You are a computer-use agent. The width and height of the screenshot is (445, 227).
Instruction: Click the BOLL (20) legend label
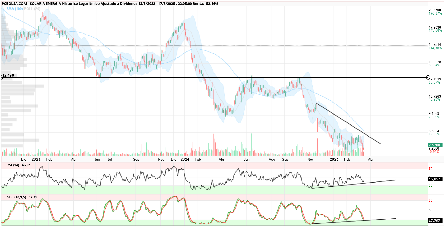click(32, 9)
